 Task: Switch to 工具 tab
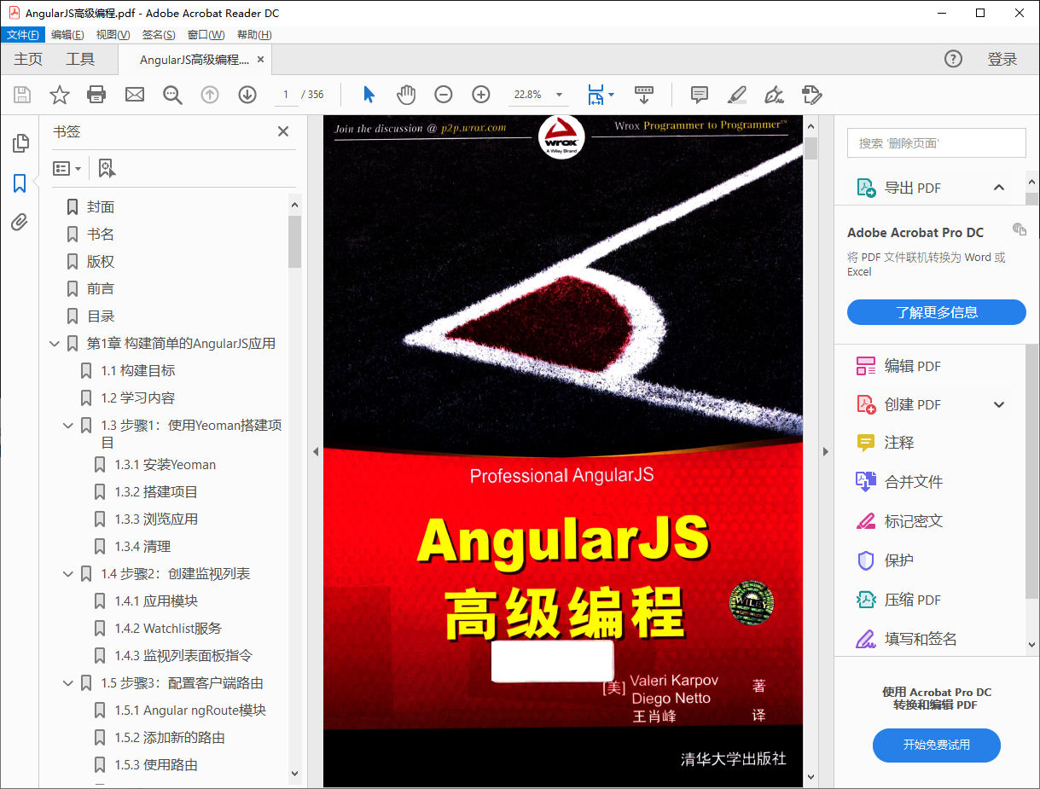[80, 60]
